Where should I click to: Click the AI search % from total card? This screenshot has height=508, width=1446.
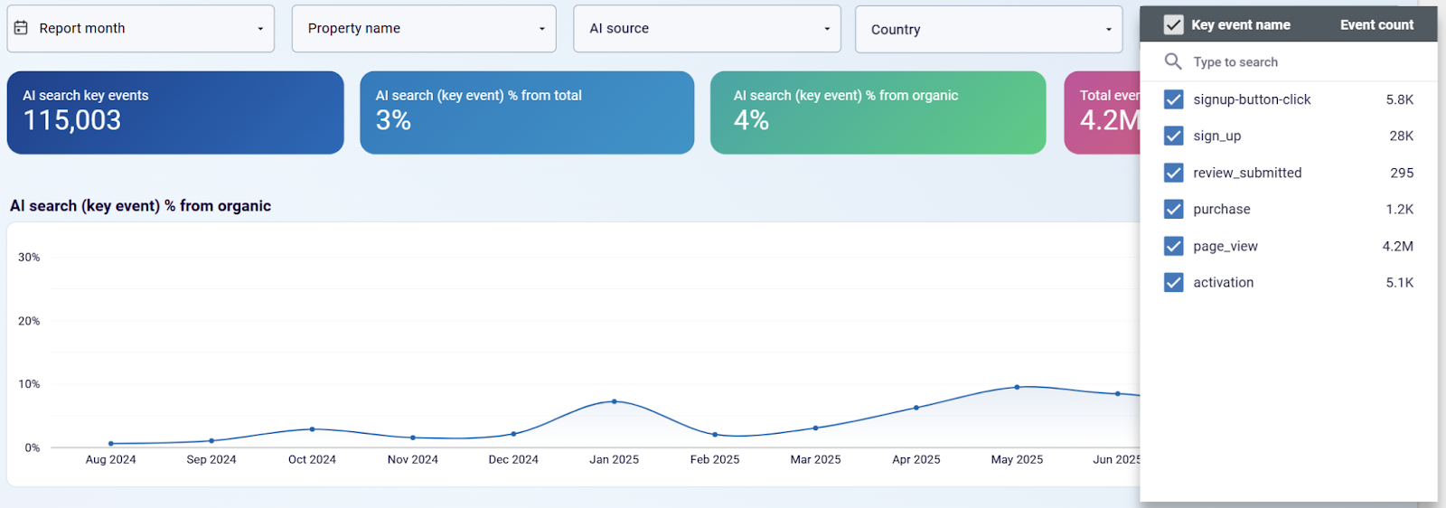[x=527, y=113]
